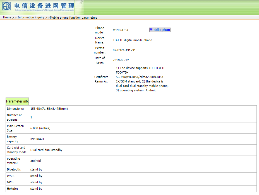Select Mobile phone function parameters breadcrumb
This screenshot has height=195, width=259.
click(73, 18)
